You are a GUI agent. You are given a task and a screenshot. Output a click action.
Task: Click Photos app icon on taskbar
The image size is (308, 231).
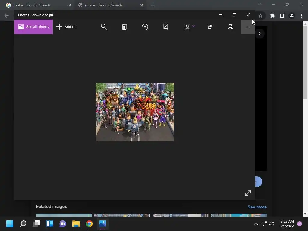[103, 224]
